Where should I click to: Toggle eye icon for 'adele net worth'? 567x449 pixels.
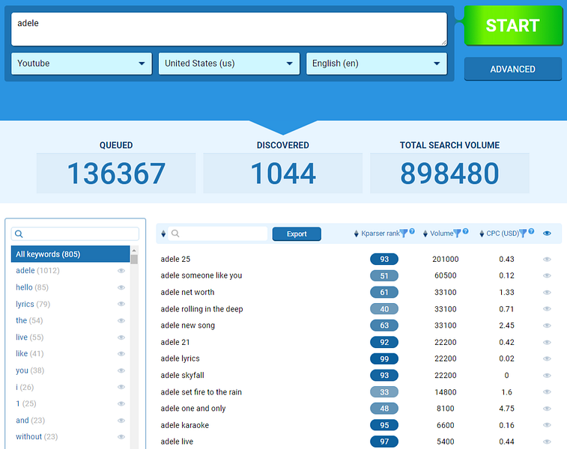547,293
